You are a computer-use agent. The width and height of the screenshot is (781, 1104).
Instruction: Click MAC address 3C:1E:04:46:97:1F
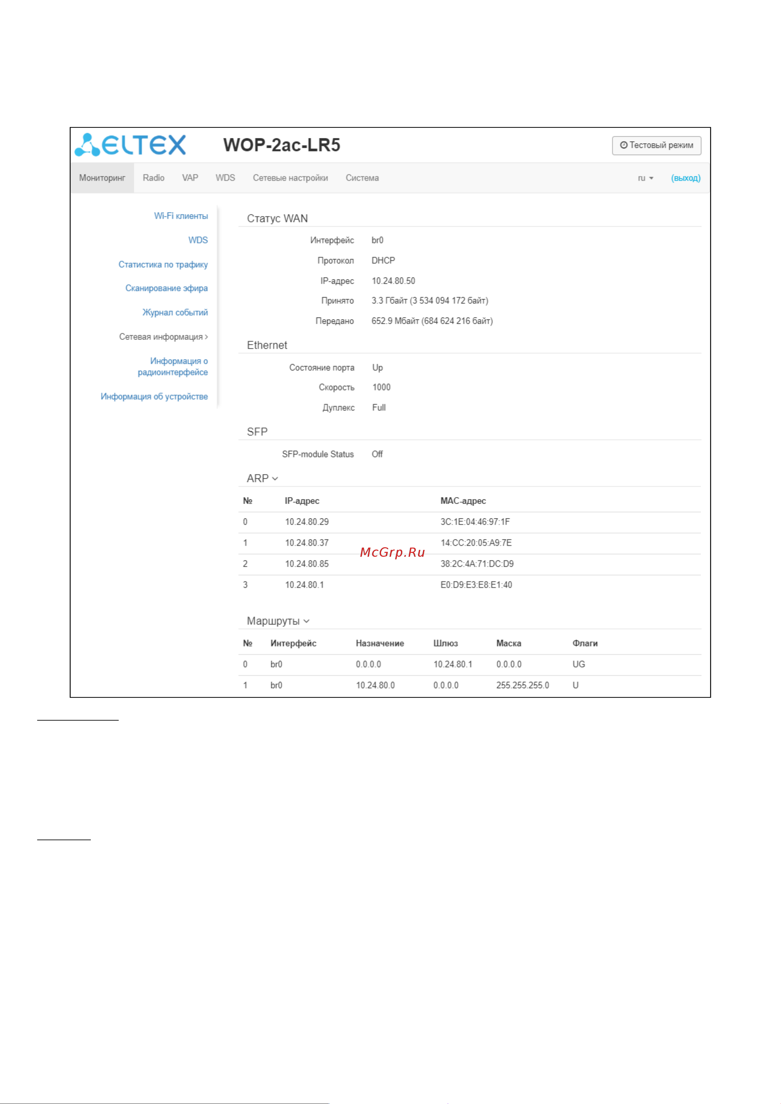[475, 522]
